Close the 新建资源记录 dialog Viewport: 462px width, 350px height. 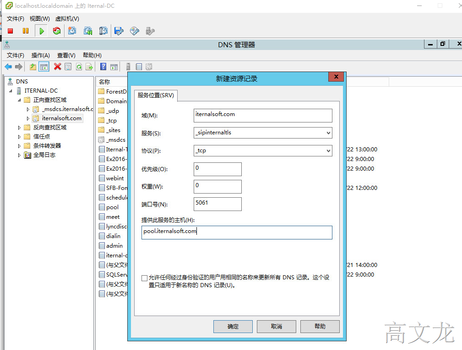pyautogui.click(x=336, y=77)
